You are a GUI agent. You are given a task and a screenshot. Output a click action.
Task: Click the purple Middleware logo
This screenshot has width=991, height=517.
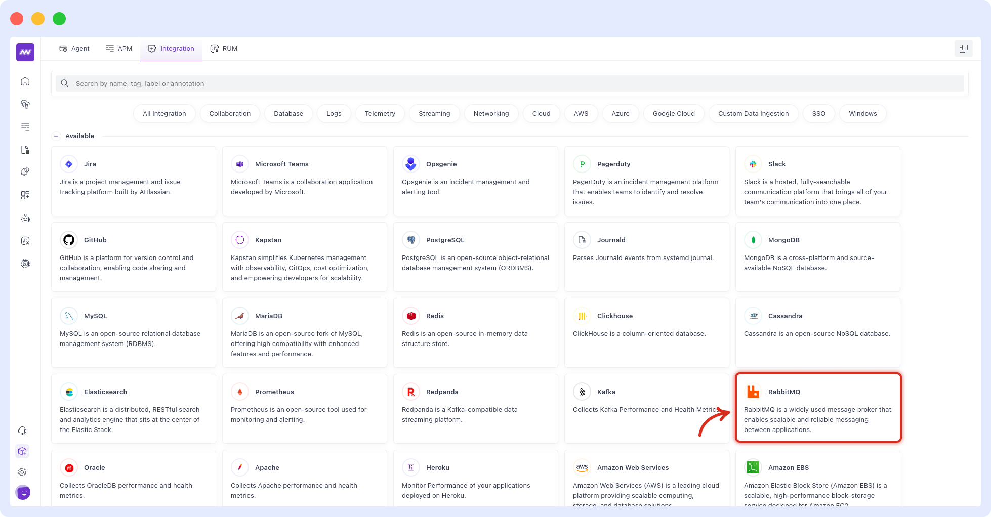coord(25,52)
